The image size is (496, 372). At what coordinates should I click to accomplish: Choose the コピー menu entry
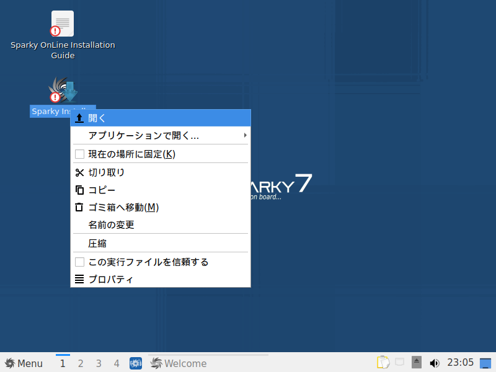click(161, 190)
